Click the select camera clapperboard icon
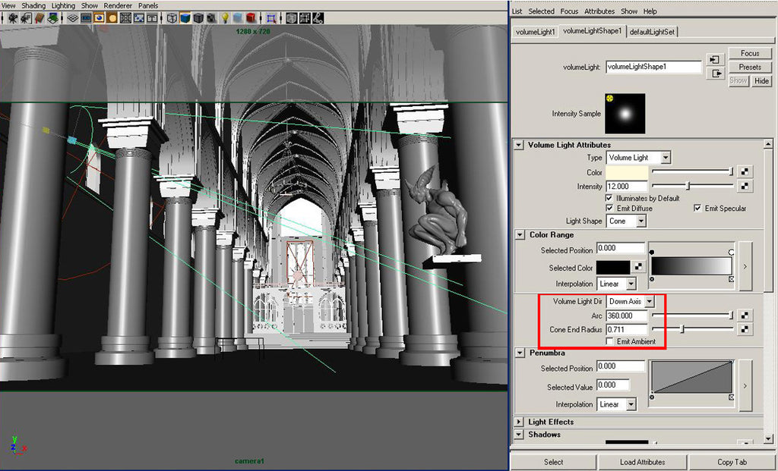Image resolution: width=778 pixels, height=471 pixels. click(11, 18)
